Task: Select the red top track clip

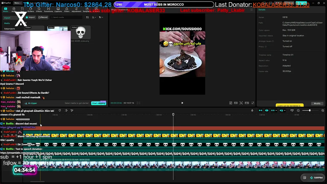Action: (x=174, y=128)
